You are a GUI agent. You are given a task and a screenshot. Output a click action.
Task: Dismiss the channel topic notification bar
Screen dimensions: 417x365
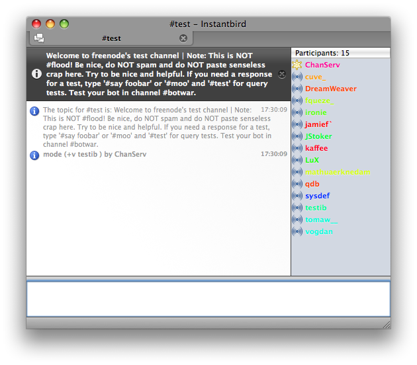282,75
